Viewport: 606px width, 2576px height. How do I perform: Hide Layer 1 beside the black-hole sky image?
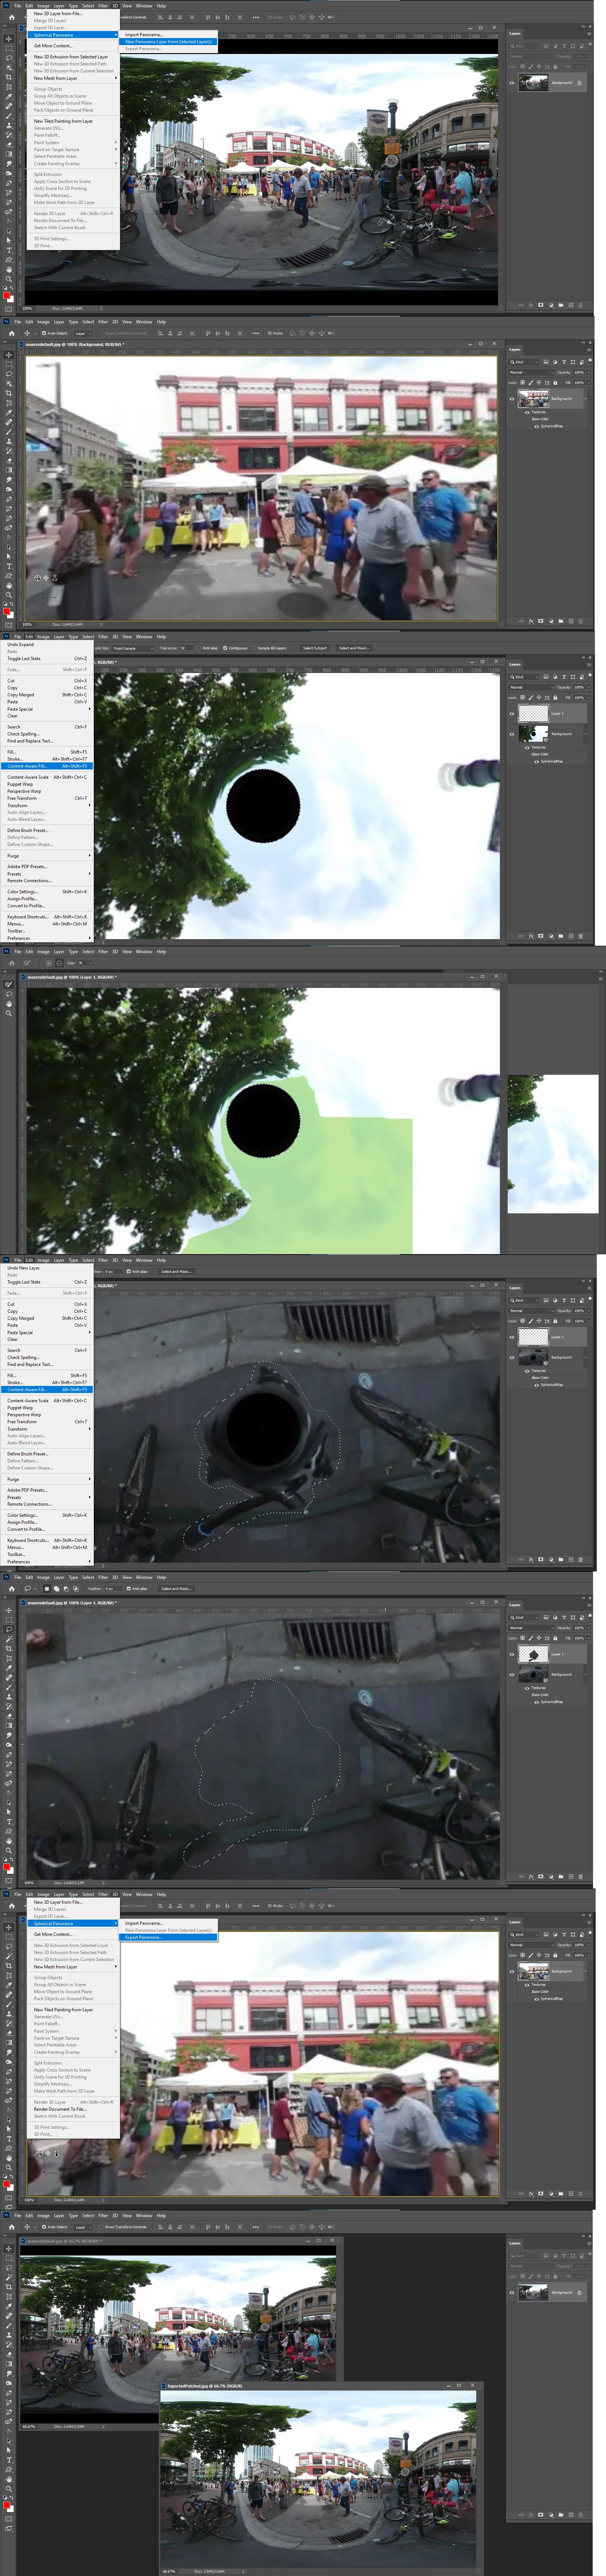tap(512, 714)
